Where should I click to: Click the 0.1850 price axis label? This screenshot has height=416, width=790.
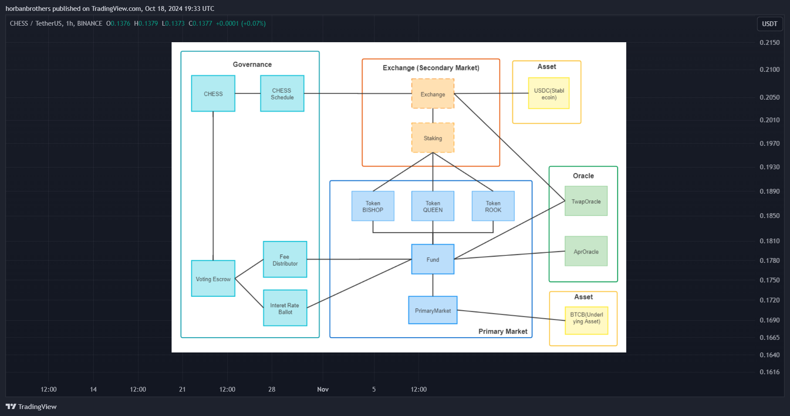770,216
